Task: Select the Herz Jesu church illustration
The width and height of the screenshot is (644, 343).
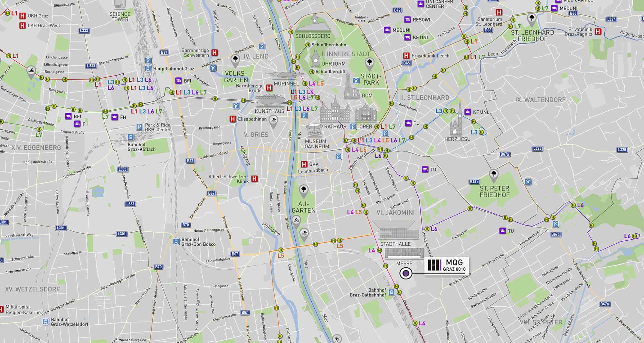Action: [x=456, y=123]
